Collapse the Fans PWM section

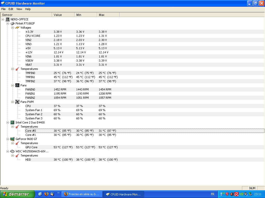pyautogui.click(x=12, y=102)
